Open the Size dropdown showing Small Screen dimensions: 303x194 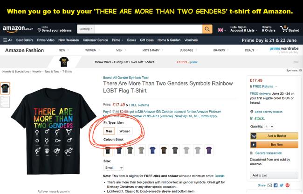coord(113,168)
